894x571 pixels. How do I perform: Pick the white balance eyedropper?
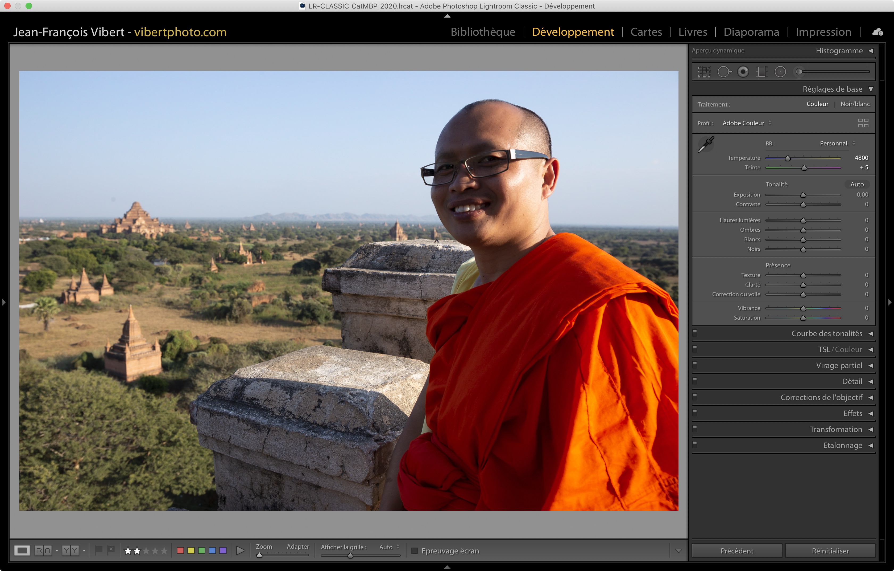click(x=706, y=145)
